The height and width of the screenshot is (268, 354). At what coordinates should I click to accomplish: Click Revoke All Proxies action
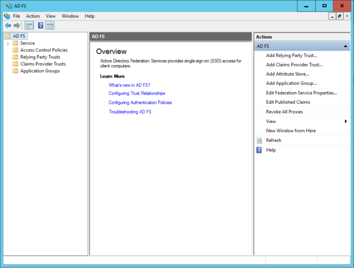click(x=284, y=112)
